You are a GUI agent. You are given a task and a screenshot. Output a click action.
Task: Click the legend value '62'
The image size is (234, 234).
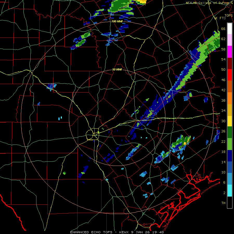(223, 39)
